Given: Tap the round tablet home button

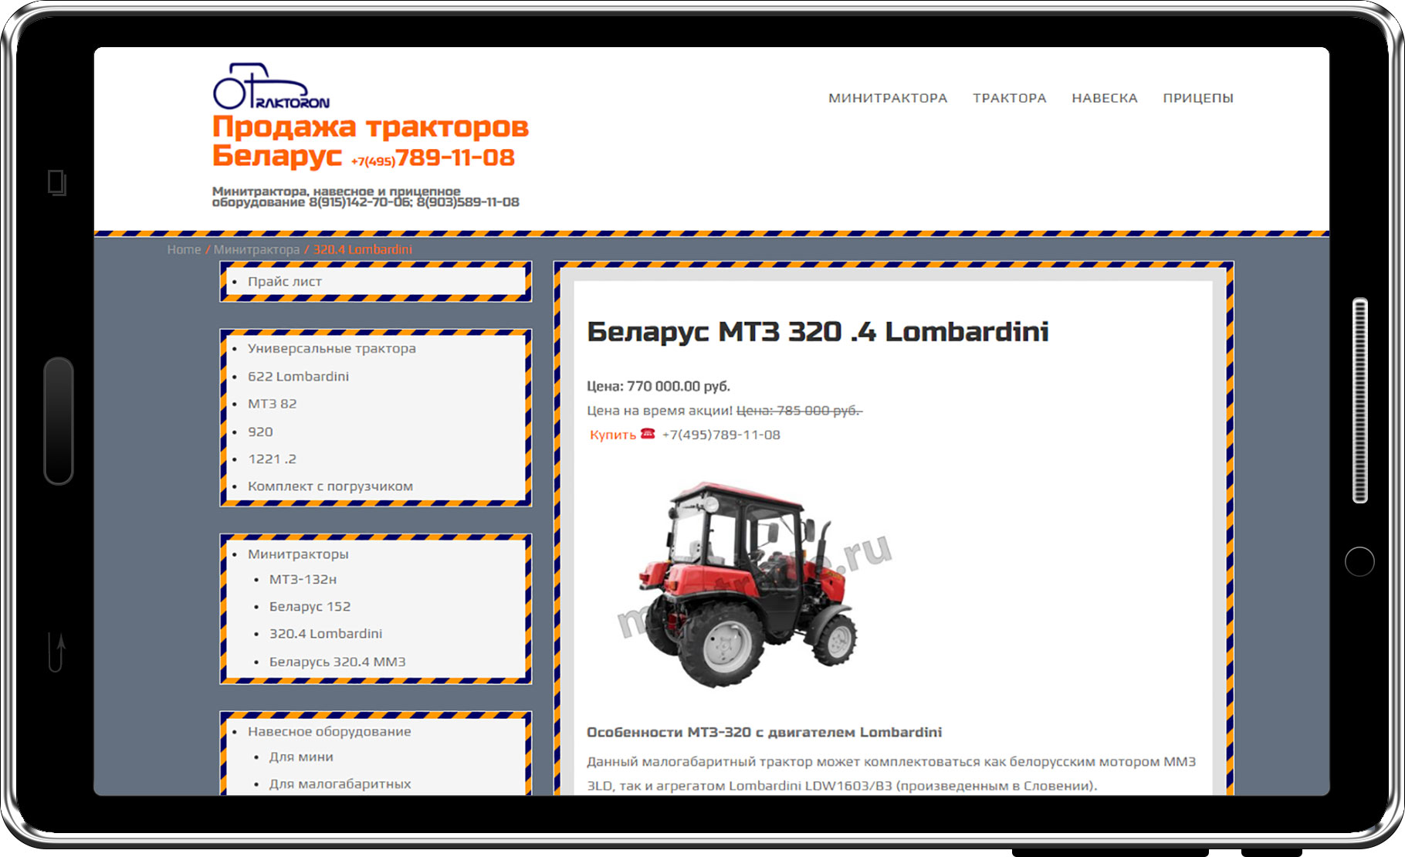Looking at the screenshot, I should click(x=1359, y=561).
